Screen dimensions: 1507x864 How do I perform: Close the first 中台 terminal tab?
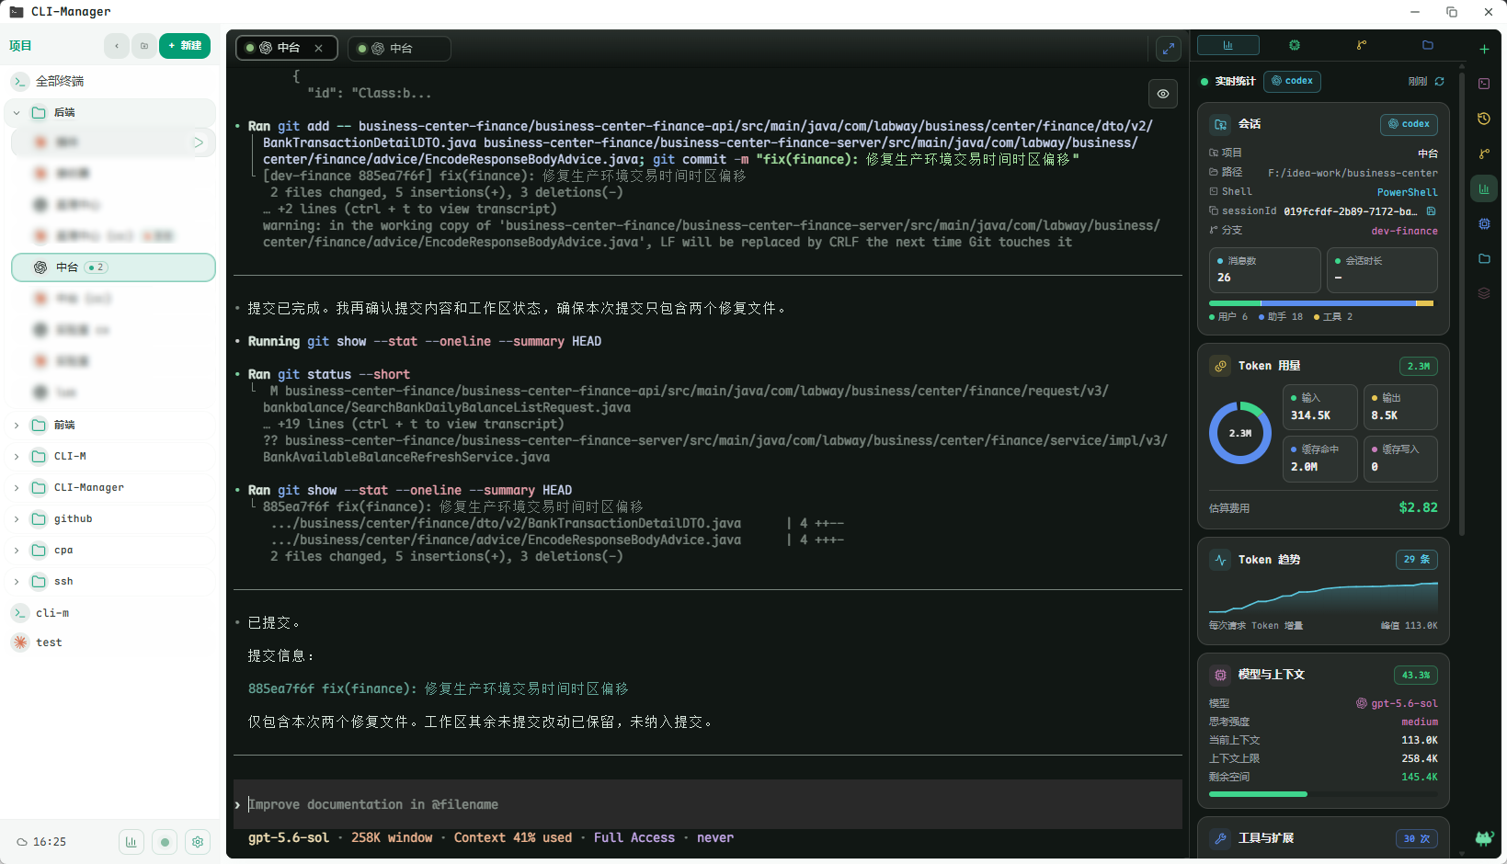click(318, 48)
